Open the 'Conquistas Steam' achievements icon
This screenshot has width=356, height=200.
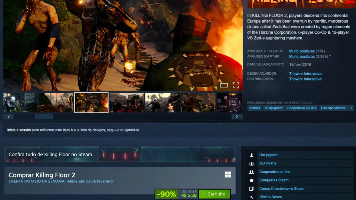pos(251,180)
